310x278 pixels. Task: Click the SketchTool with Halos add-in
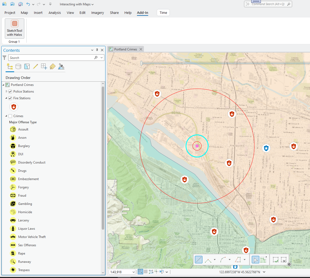click(14, 28)
